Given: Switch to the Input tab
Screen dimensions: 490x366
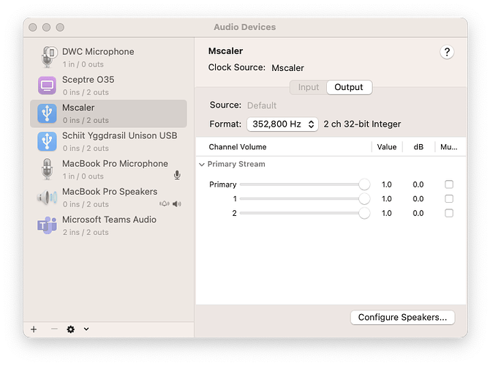Looking at the screenshot, I should [309, 87].
